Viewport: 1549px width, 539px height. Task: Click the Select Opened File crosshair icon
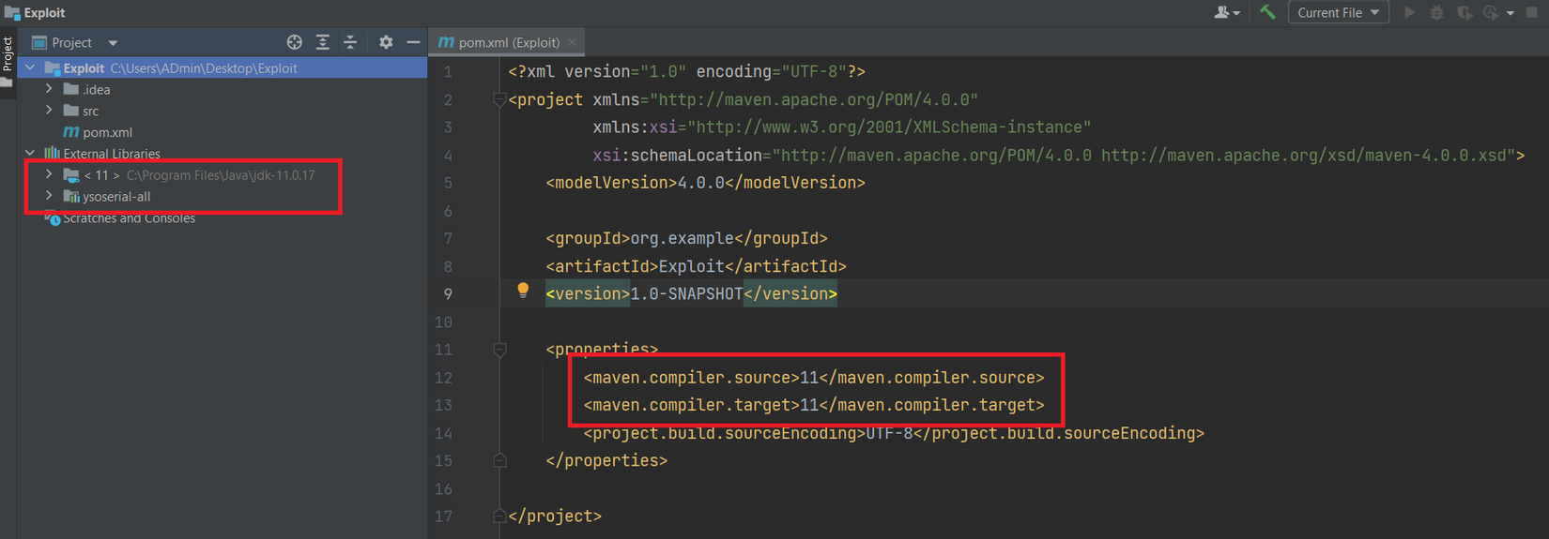click(295, 42)
